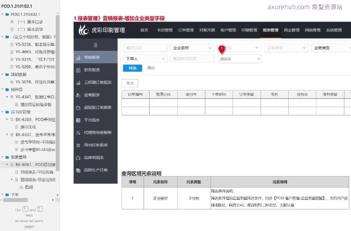Click the 清空 link
The width and height of the screenshot is (351, 231).
[150, 68]
